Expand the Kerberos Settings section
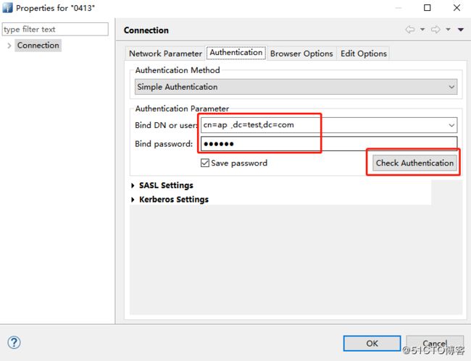Image resolution: width=471 pixels, height=361 pixels. [x=133, y=200]
